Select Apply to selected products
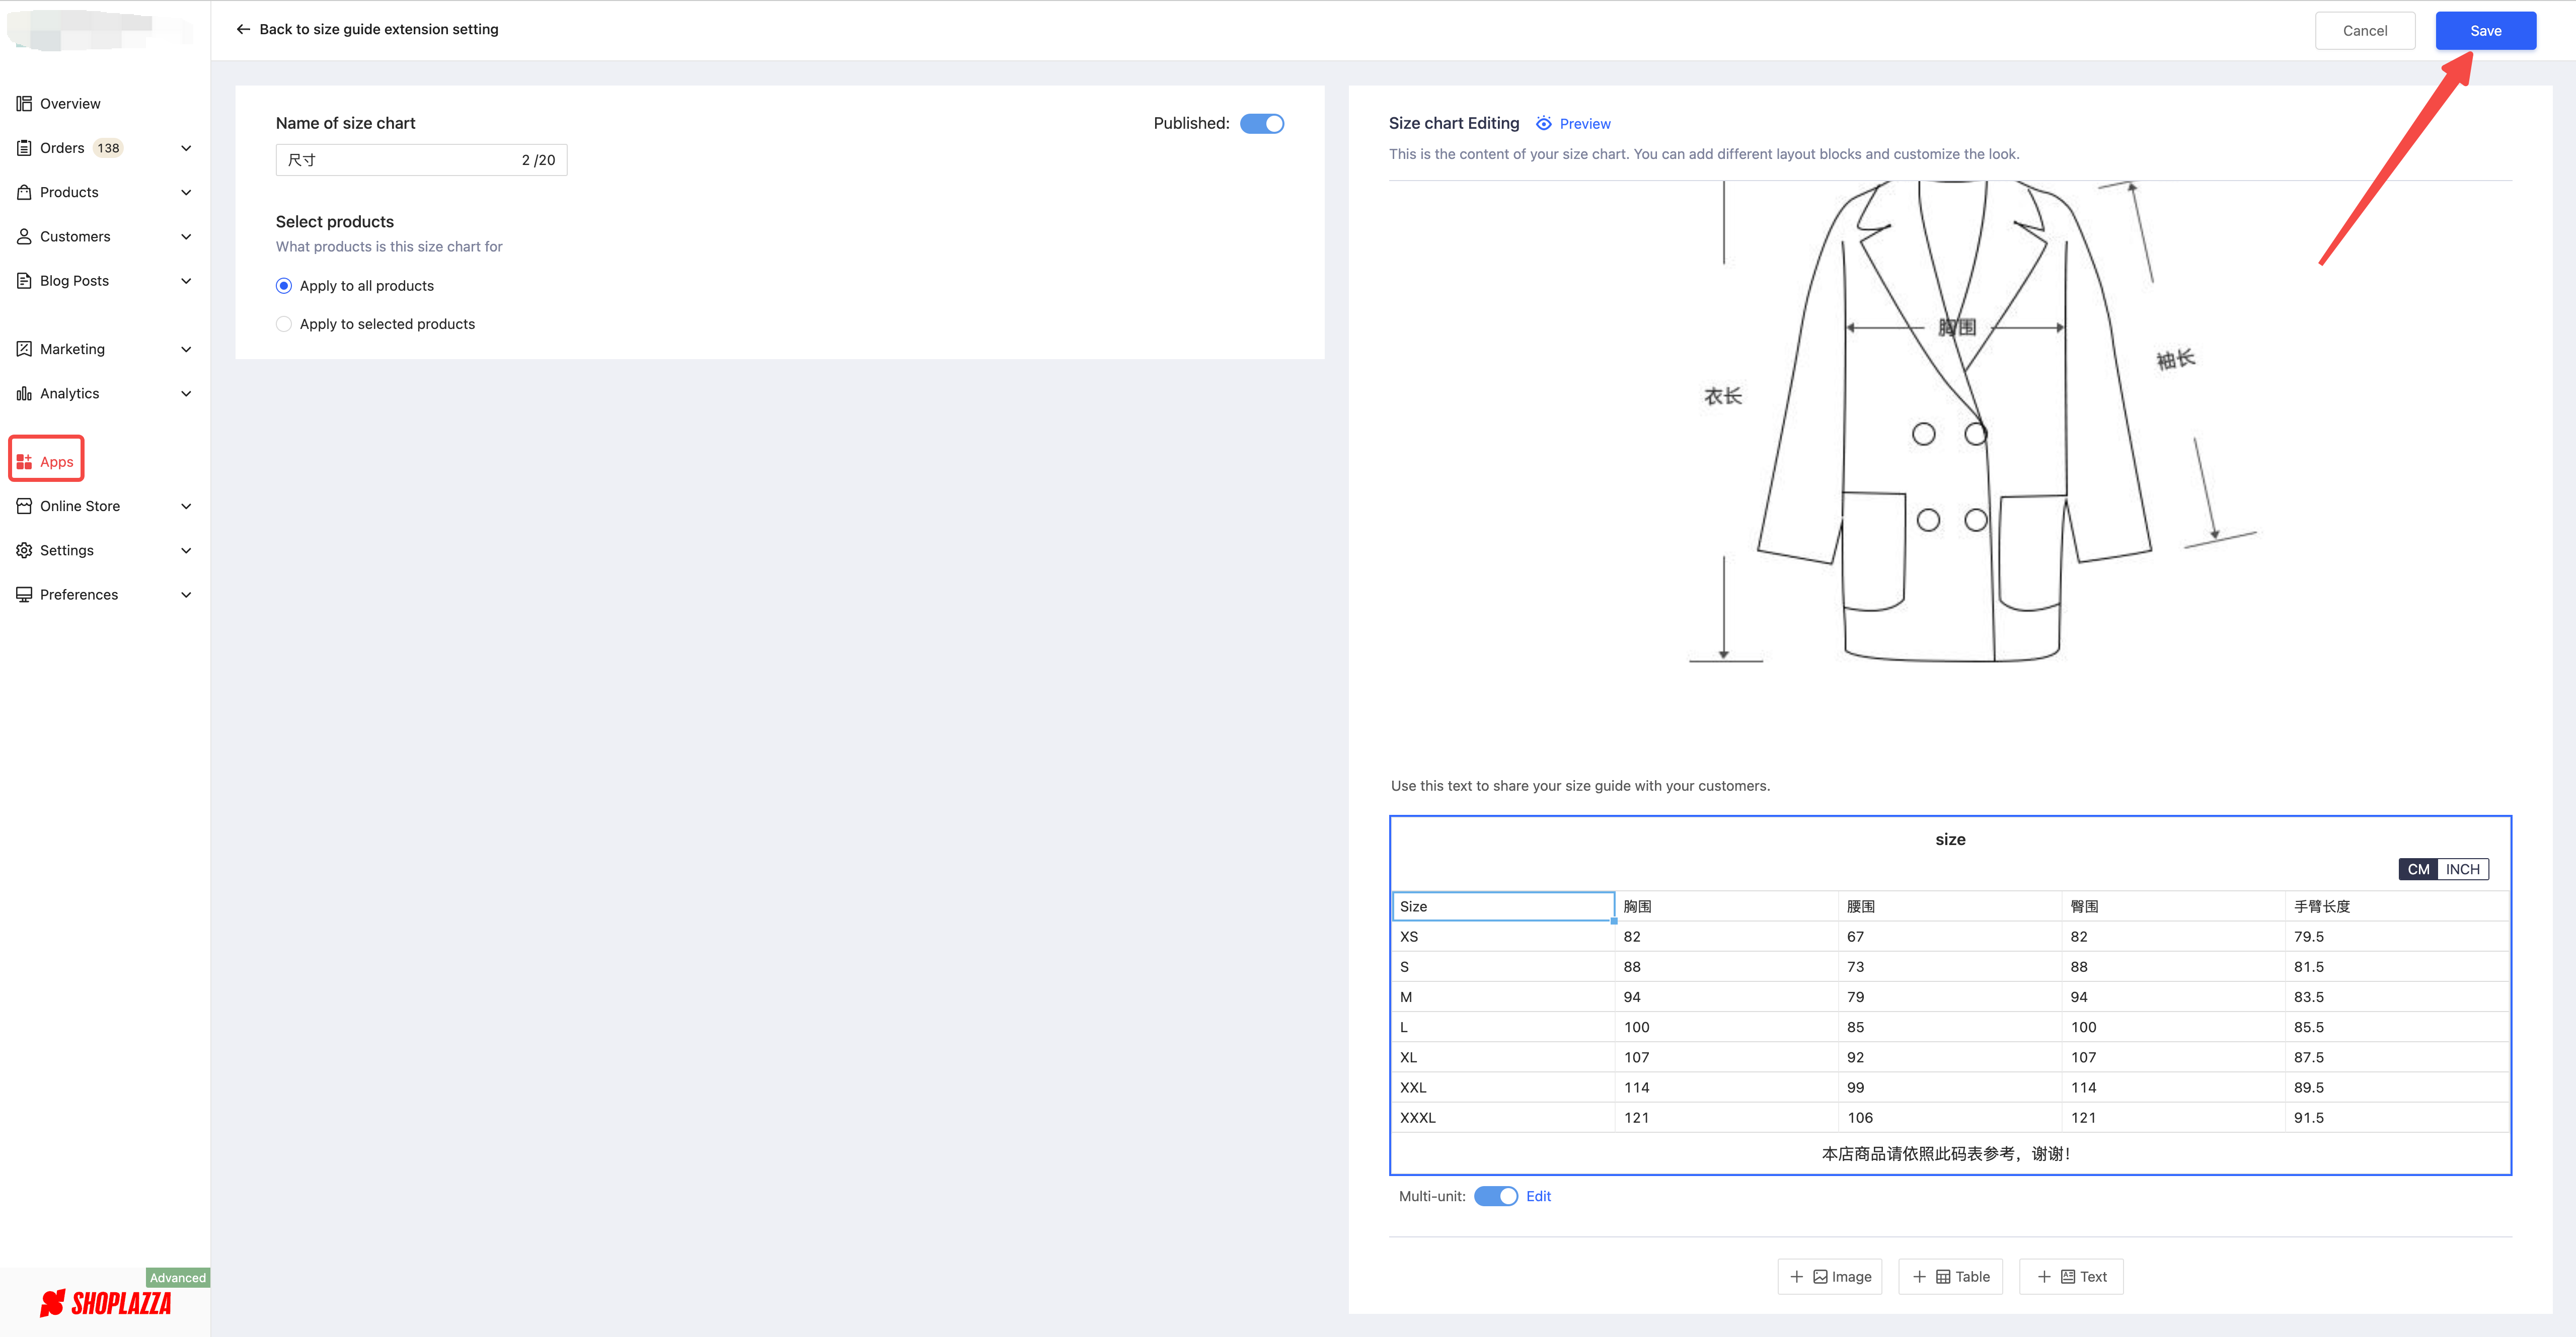The image size is (2576, 1337). 284,324
